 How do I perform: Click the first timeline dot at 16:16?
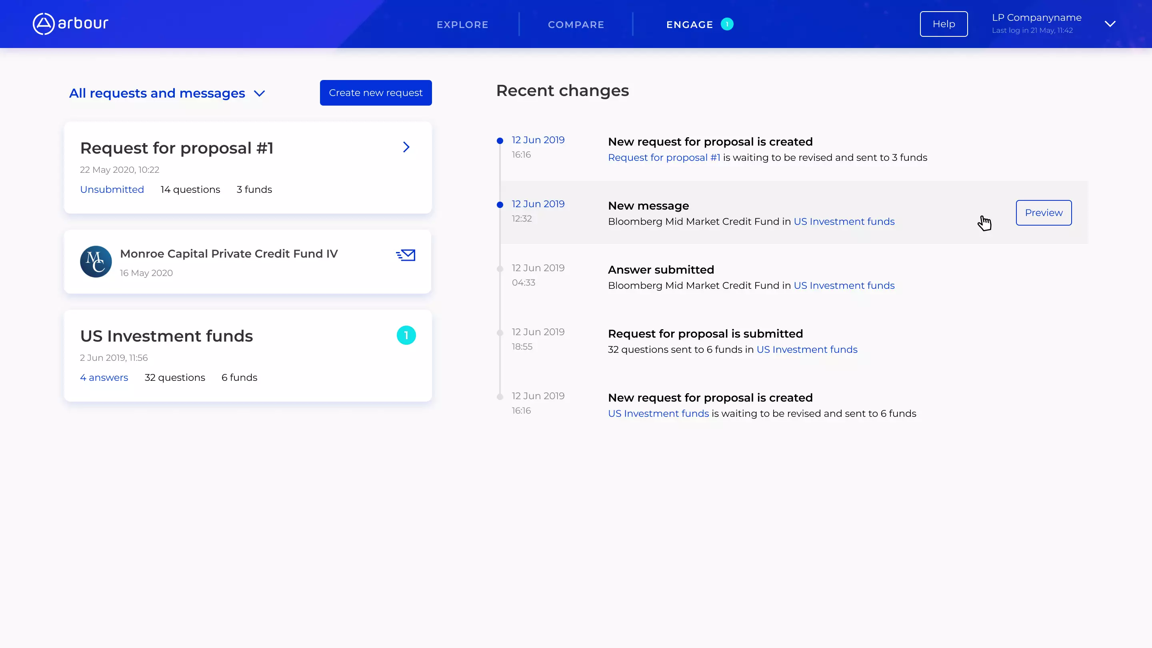(500, 141)
